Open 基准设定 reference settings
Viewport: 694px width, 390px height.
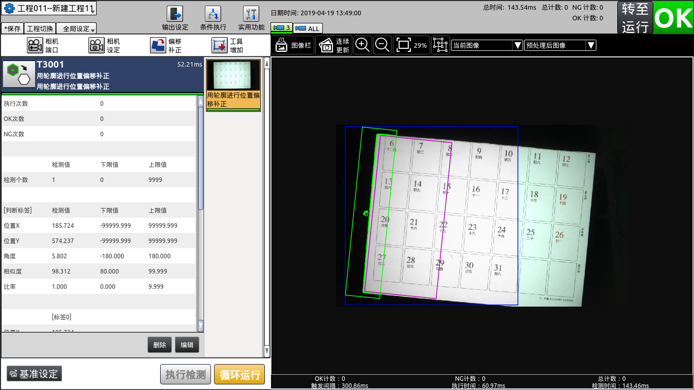click(x=34, y=374)
